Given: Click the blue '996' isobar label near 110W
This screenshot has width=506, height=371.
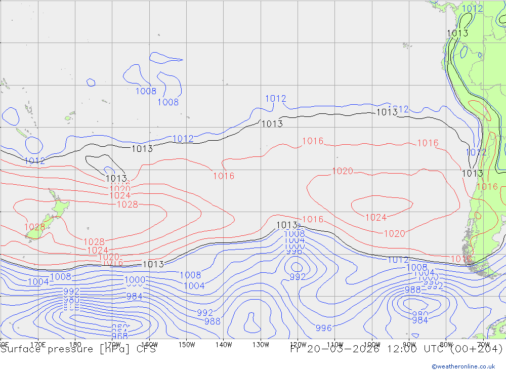Looking at the screenshot, I should (x=324, y=328).
